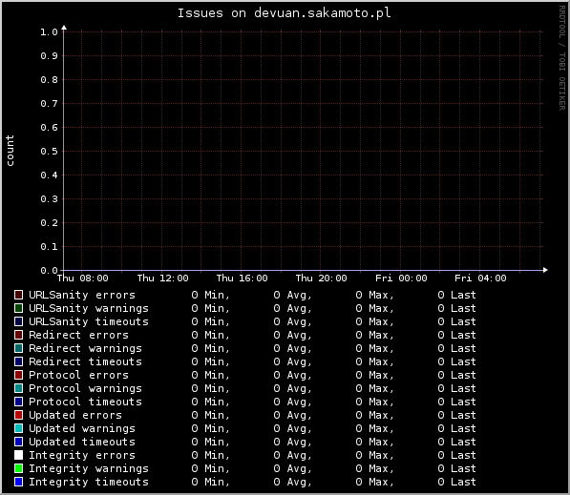This screenshot has width=570, height=495.
Task: Click the URLSanity warnings green swatch
Action: tap(18, 308)
